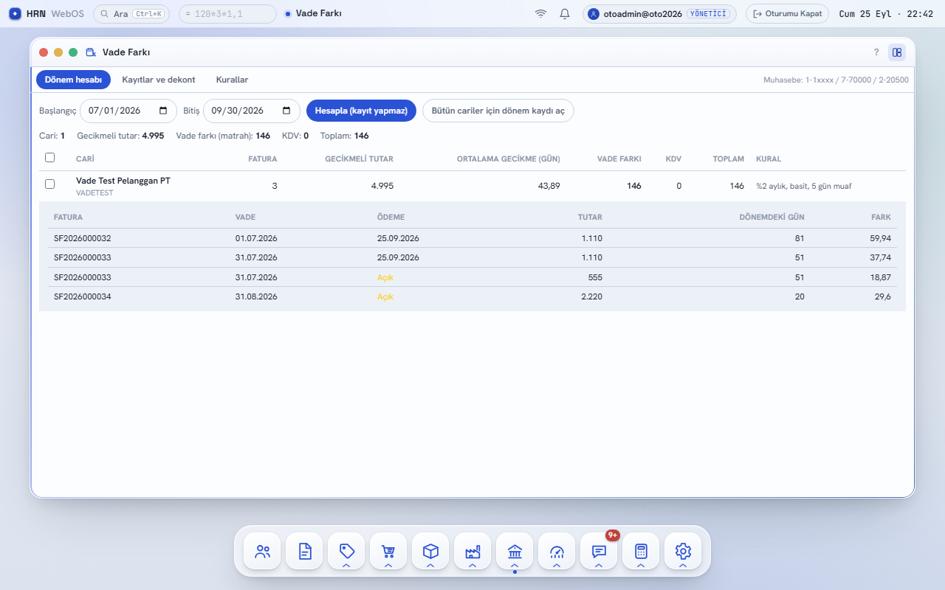Click the Oturumu Kapat logout button

coord(787,13)
